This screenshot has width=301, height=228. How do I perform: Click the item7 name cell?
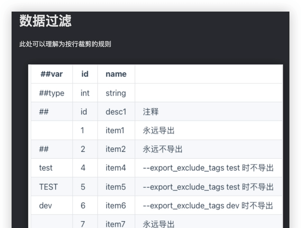point(116,222)
